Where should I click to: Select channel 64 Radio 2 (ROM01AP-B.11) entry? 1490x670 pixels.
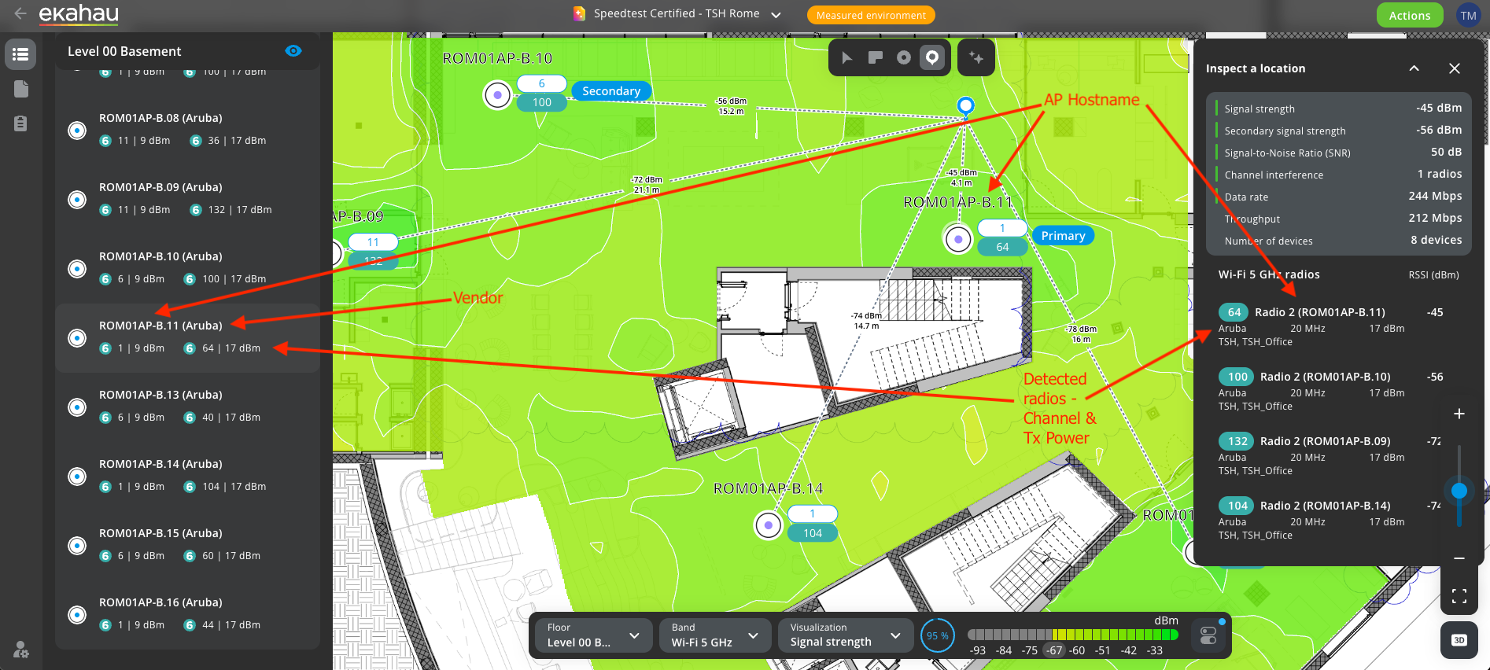(x=1330, y=326)
